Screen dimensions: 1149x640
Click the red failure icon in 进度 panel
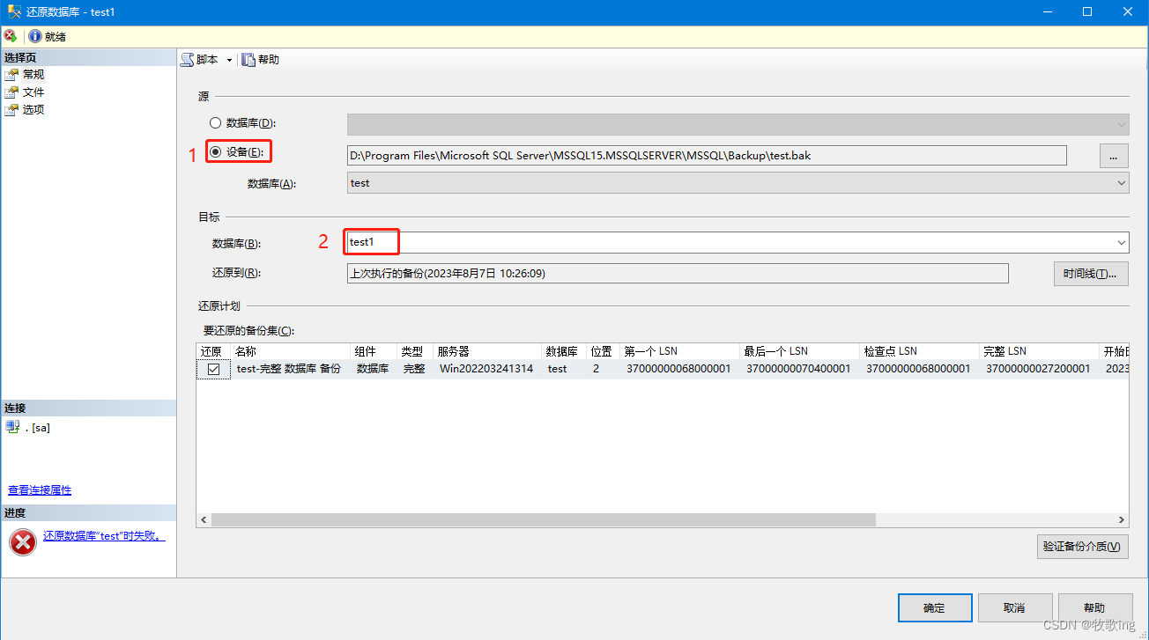coord(22,542)
